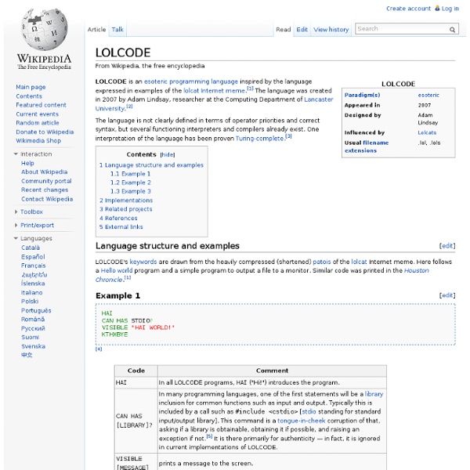Open tongue-in-cheek link in table
The image size is (470, 470).
pyautogui.click(x=302, y=421)
